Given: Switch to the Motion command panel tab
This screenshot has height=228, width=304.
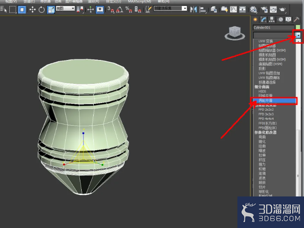Looking at the screenshot, I should [280, 20].
